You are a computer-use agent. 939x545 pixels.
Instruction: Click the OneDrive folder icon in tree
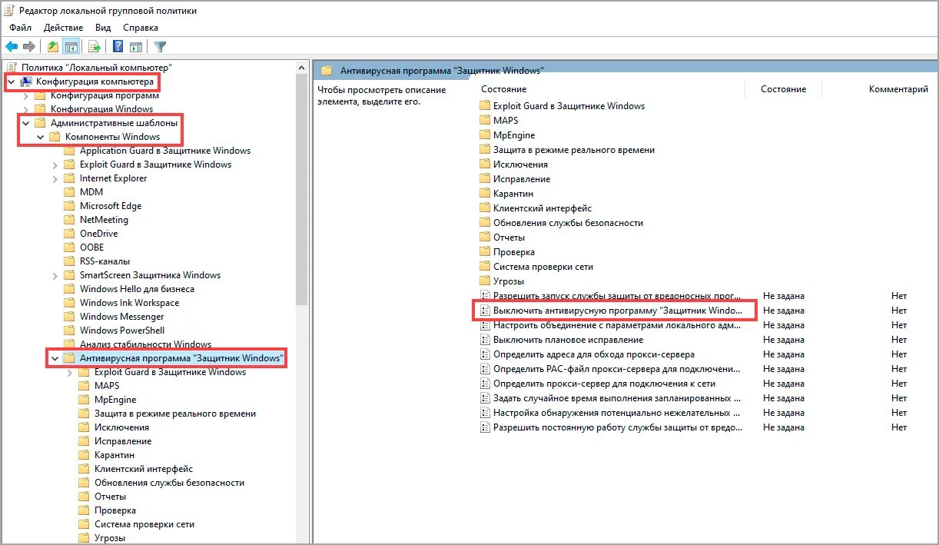tap(70, 234)
